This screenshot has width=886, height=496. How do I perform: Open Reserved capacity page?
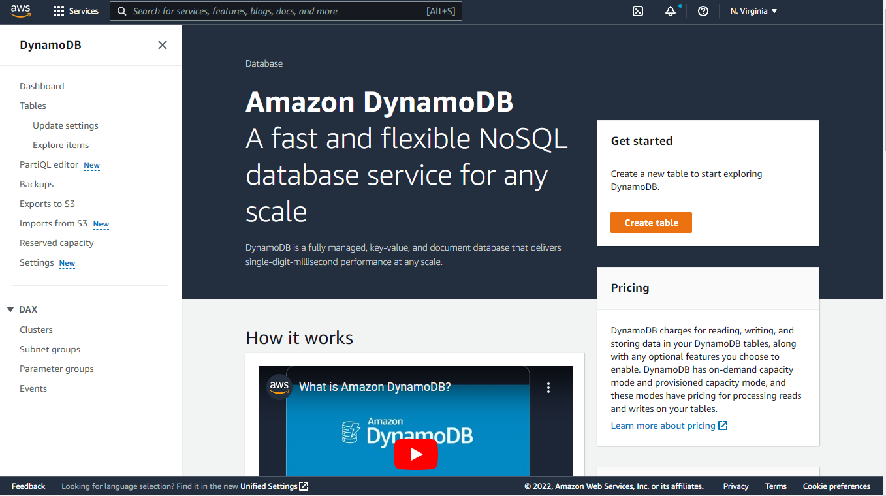[x=57, y=243]
